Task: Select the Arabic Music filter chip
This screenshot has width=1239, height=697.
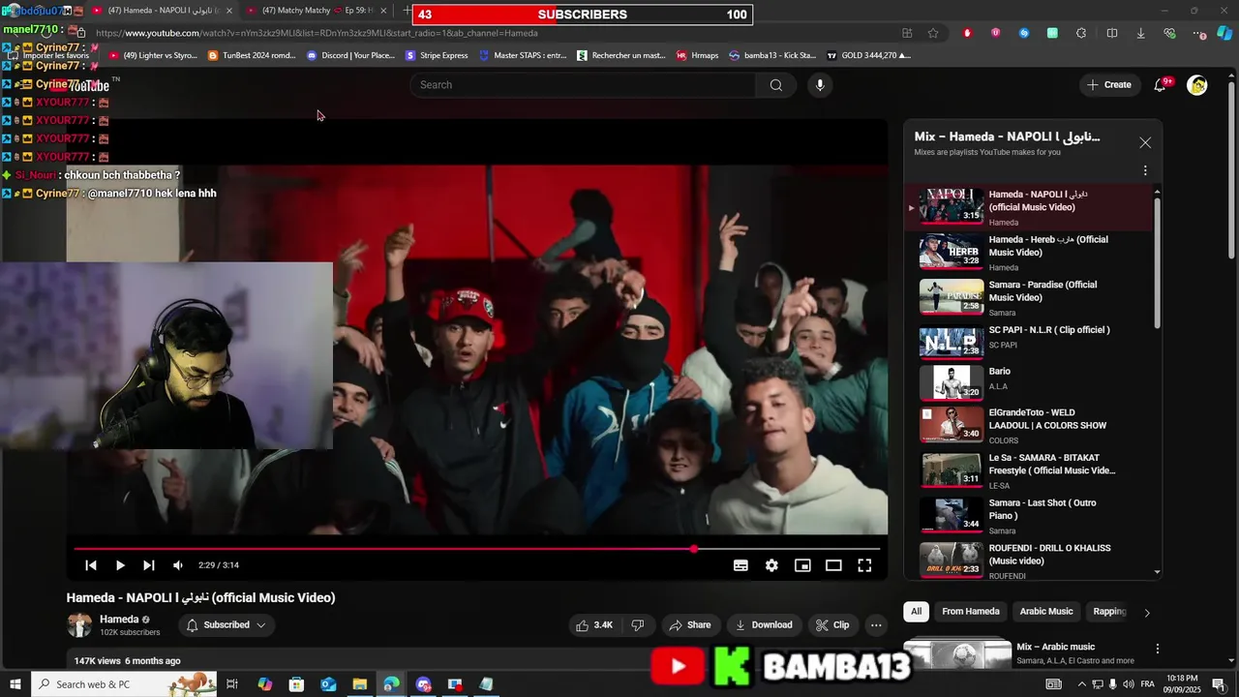Action: (x=1046, y=612)
